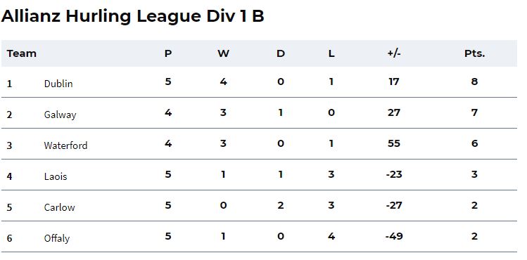527x260 pixels.
Task: Click the L column header
Action: point(331,53)
